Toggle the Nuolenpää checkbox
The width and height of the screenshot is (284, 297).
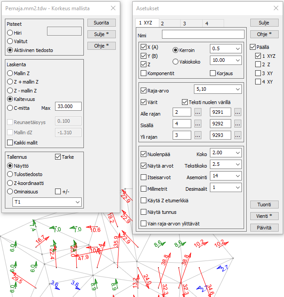[x=143, y=154]
